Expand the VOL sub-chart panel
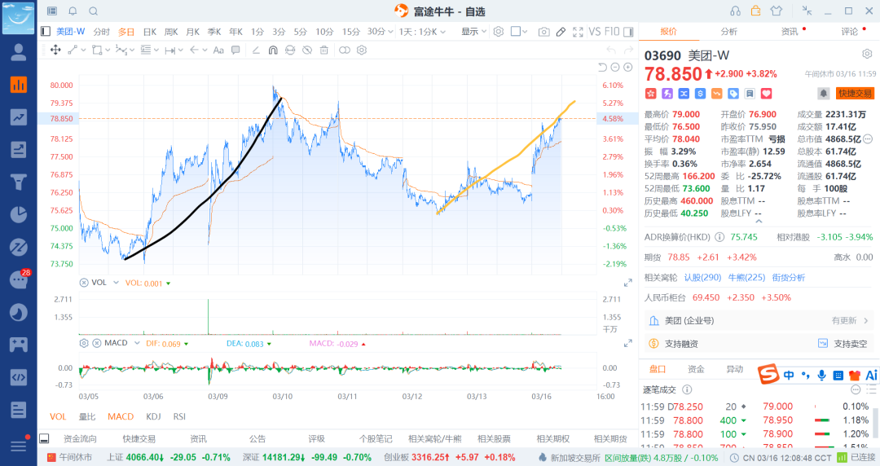 pyautogui.click(x=628, y=283)
